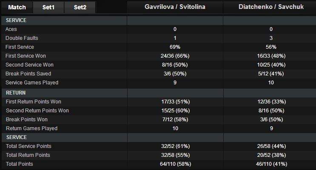Click the Gavrilova / Svitolina column header
316x170 pixels.
tap(175, 7)
